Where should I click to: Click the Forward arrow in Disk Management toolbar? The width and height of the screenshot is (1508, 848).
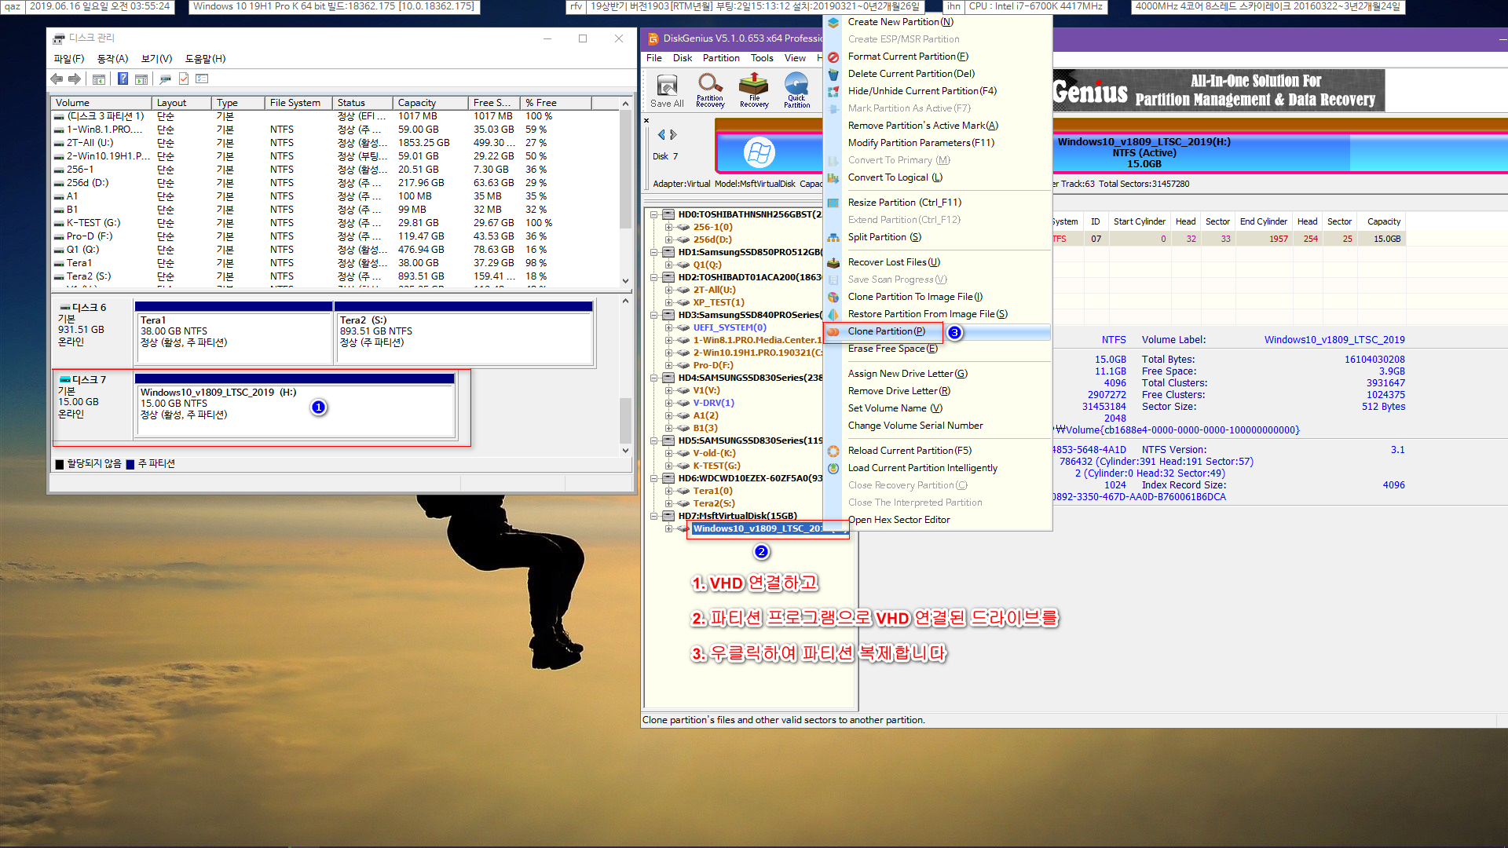click(75, 79)
